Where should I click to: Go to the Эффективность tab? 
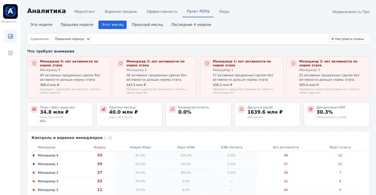(x=162, y=11)
